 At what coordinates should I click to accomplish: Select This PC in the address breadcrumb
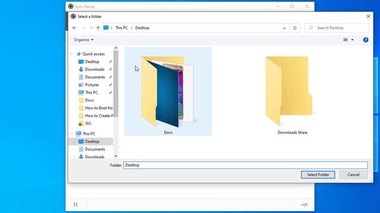pyautogui.click(x=121, y=28)
